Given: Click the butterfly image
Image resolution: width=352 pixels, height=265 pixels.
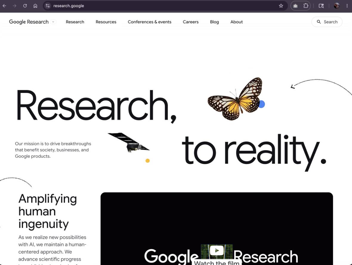Looking at the screenshot, I should (x=235, y=99).
